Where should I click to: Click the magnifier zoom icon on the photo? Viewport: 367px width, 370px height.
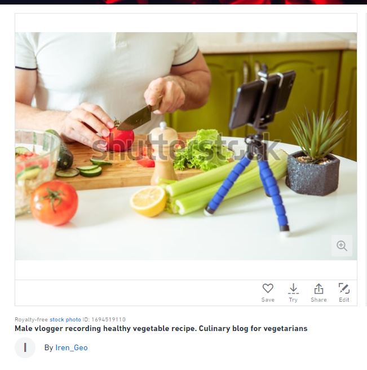[x=342, y=246]
